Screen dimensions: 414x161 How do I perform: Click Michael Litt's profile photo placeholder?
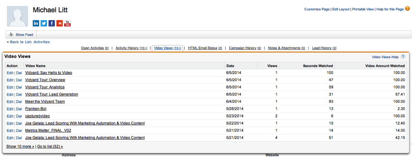(x=18, y=16)
